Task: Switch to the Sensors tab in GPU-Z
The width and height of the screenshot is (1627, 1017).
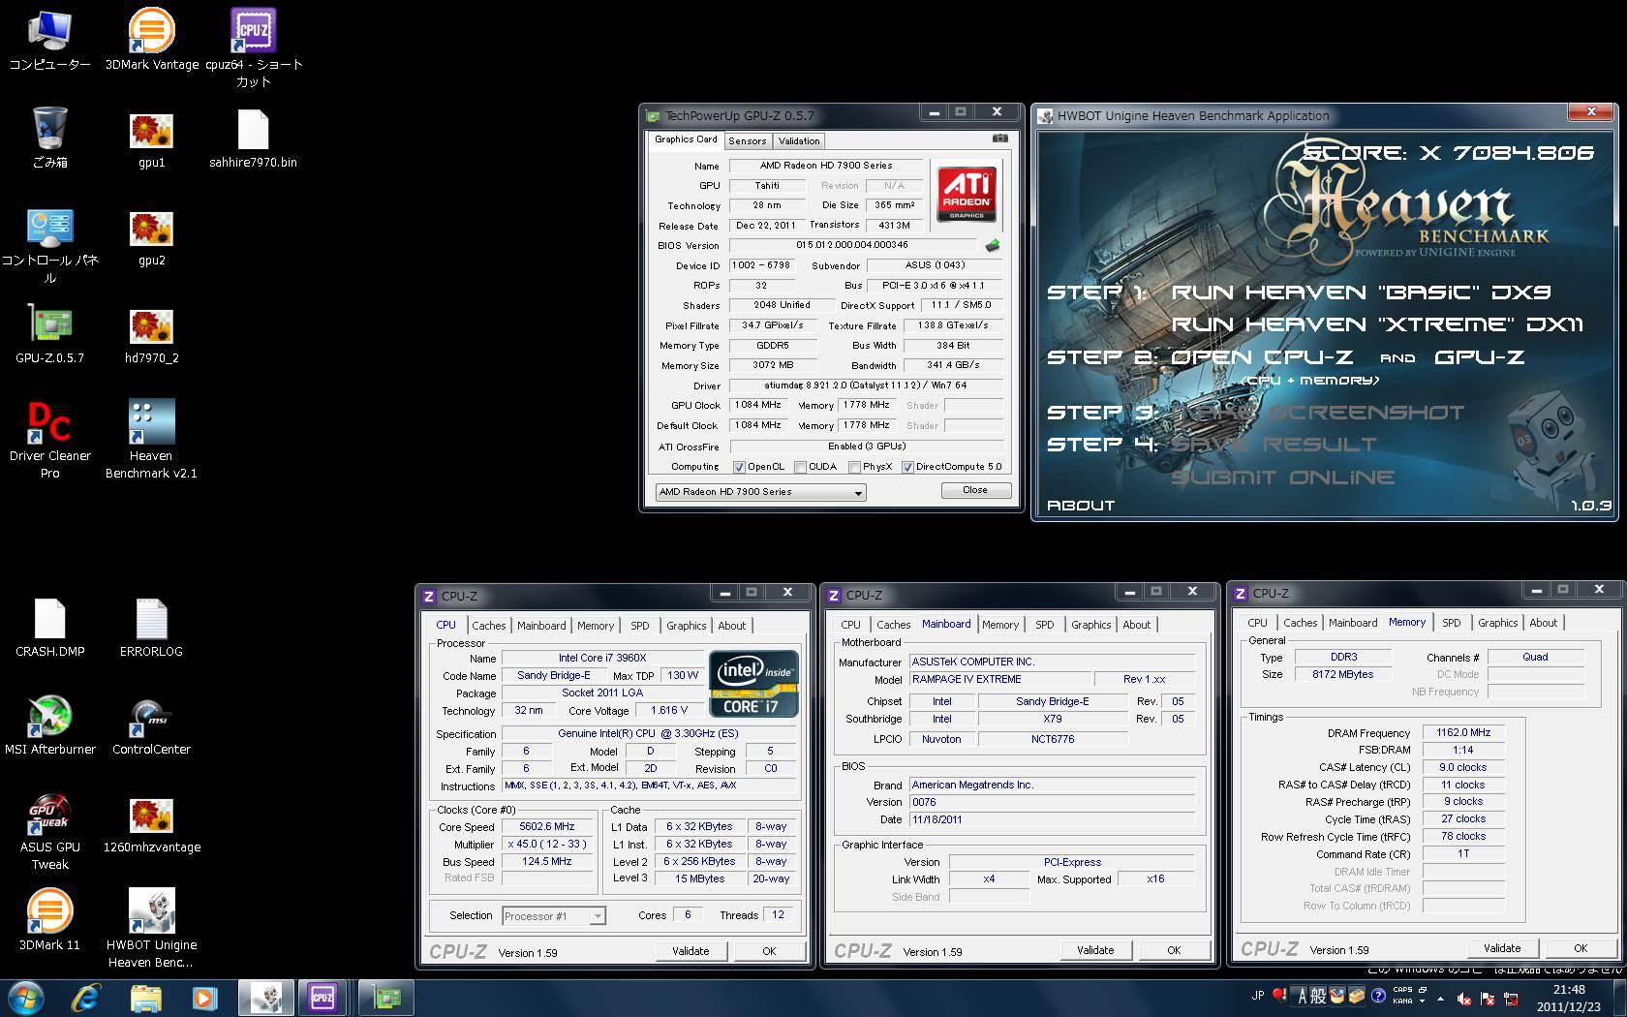Action: coord(747,141)
